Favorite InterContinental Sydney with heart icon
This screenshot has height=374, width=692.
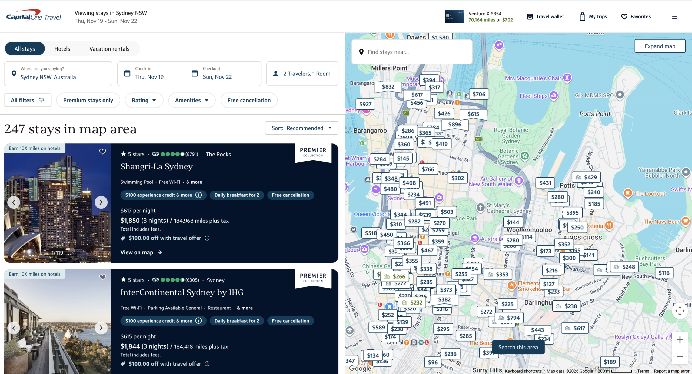click(x=102, y=277)
